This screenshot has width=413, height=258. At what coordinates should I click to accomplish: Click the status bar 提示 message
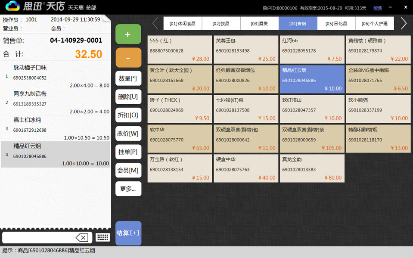49,251
